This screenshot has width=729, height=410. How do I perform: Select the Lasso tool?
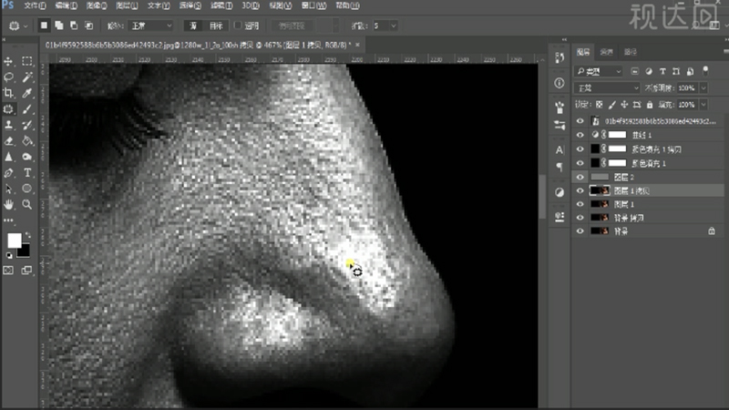[8, 77]
